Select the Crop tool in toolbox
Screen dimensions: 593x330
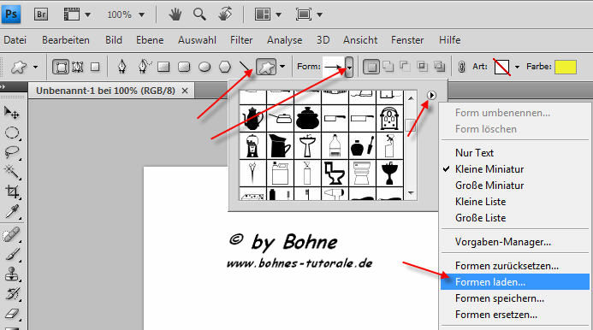[x=12, y=192]
